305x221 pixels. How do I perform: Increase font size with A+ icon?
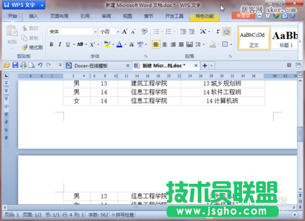(x=124, y=32)
